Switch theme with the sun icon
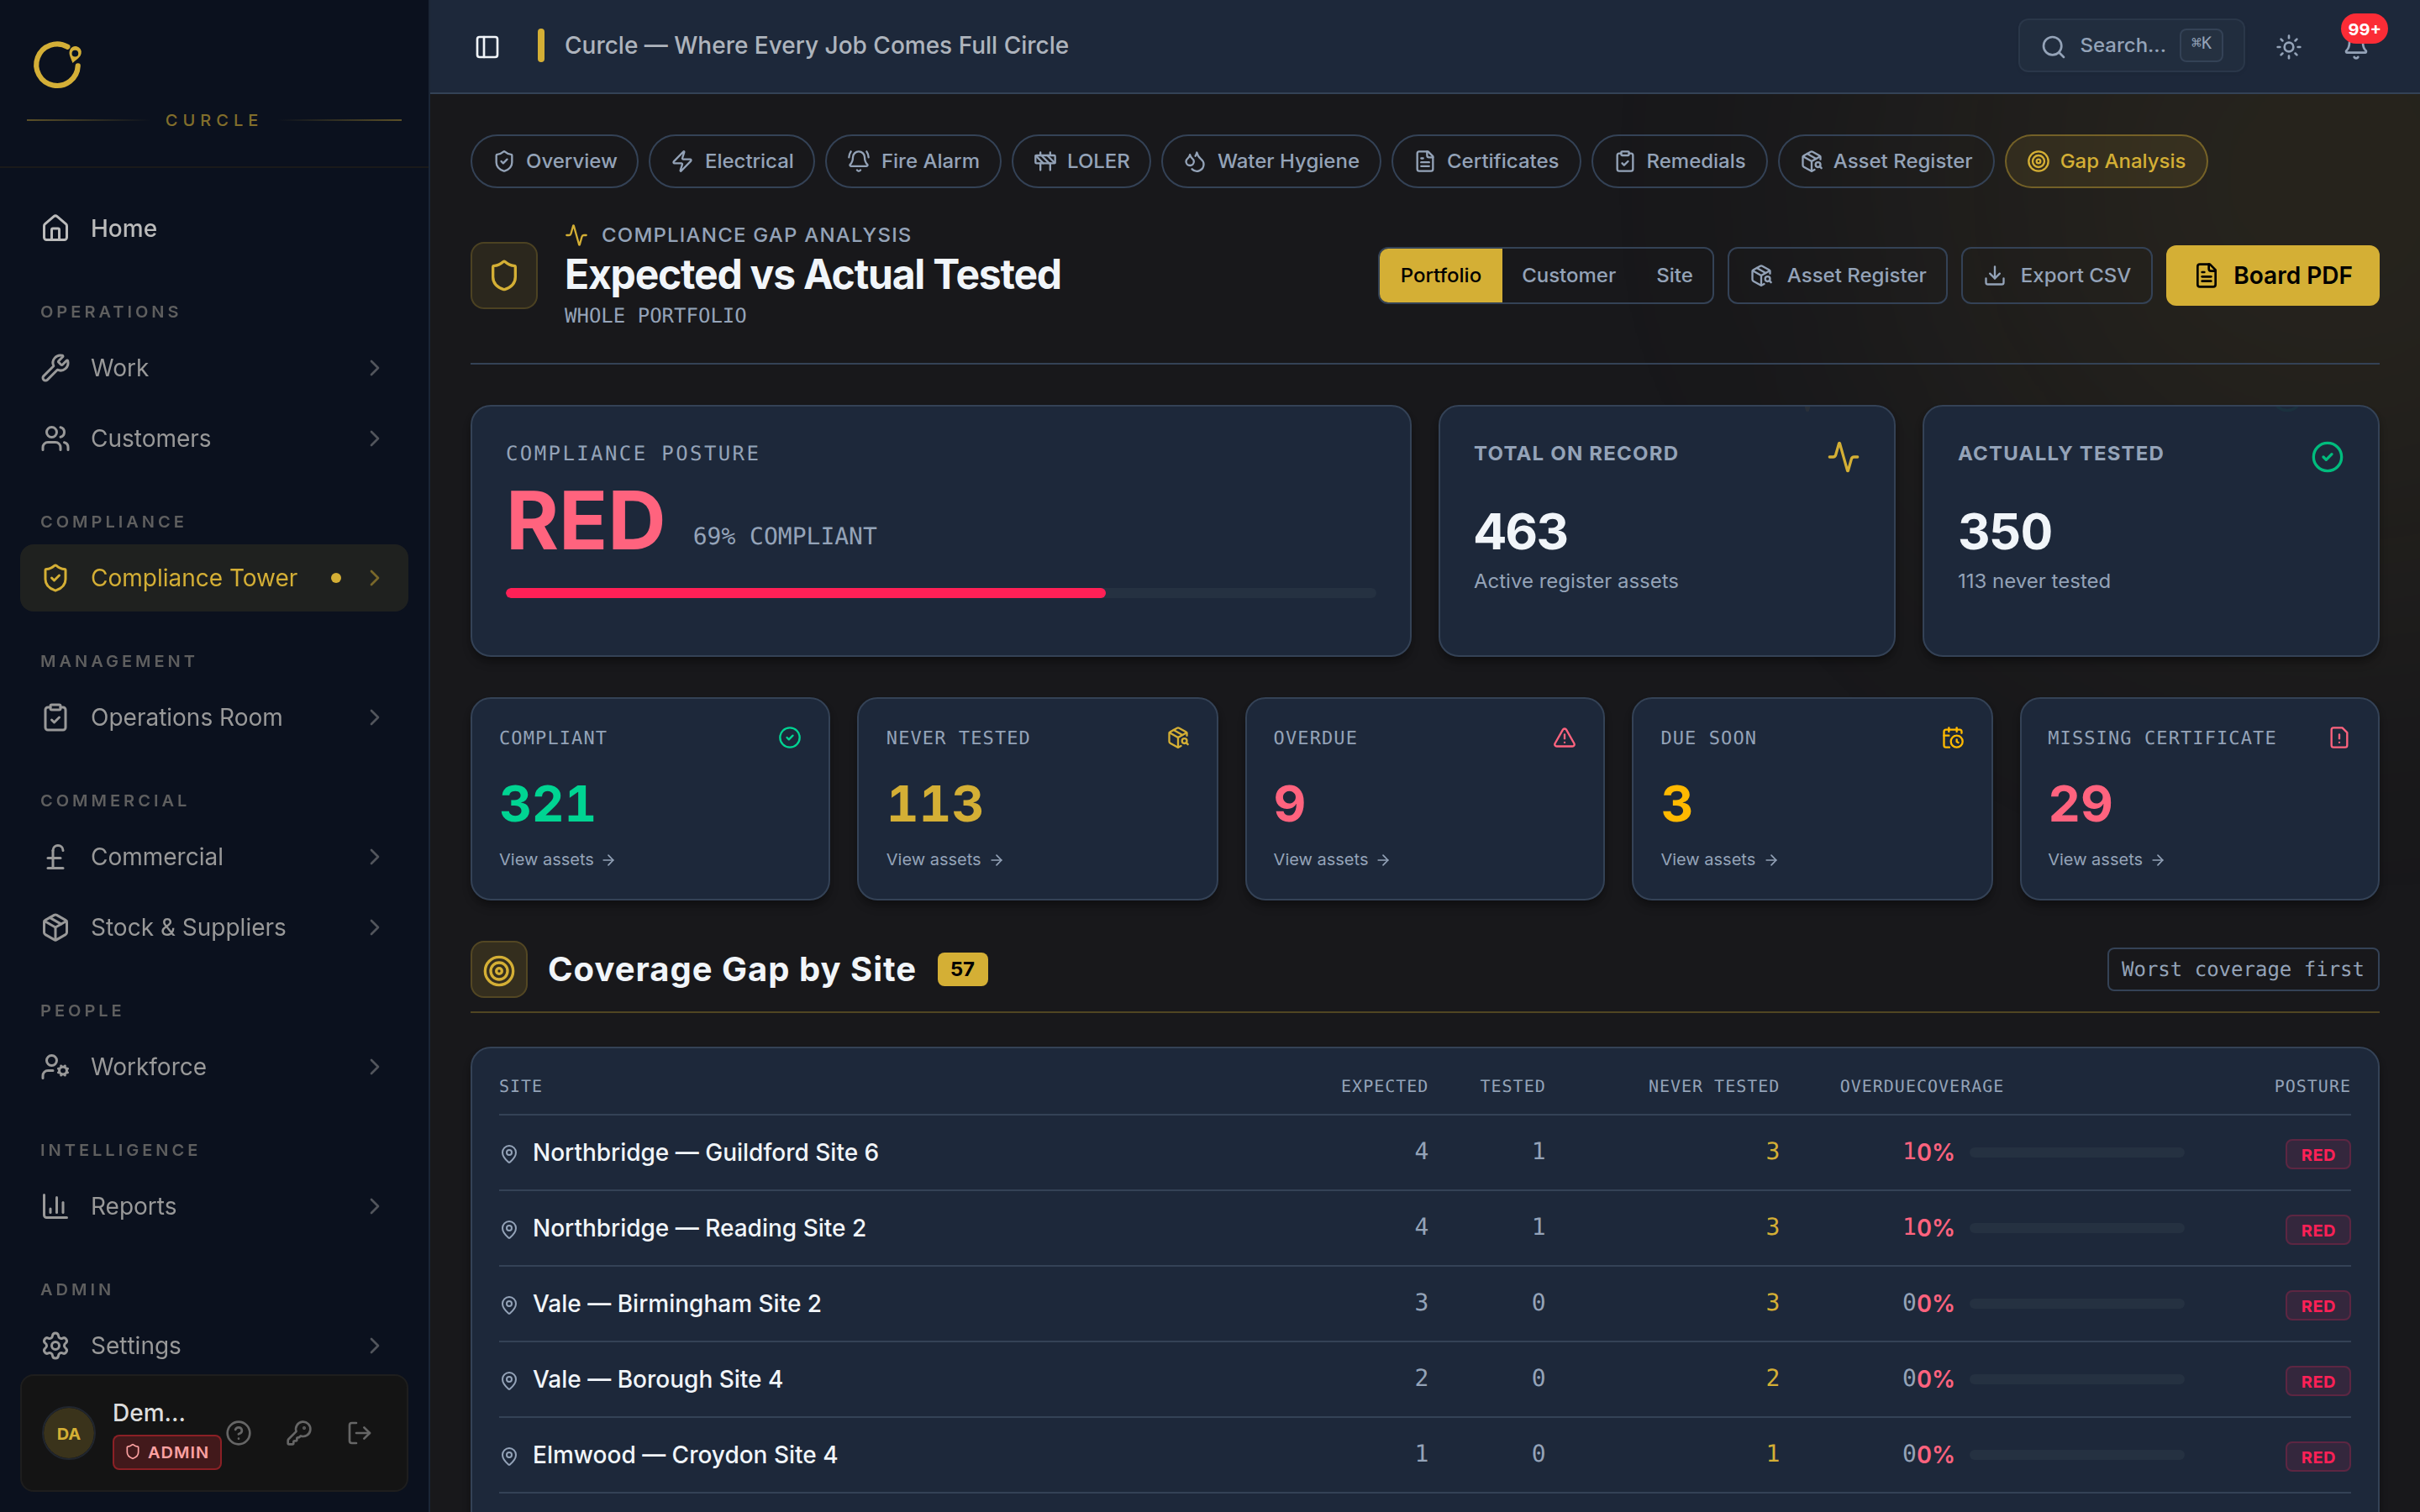 click(x=2288, y=46)
